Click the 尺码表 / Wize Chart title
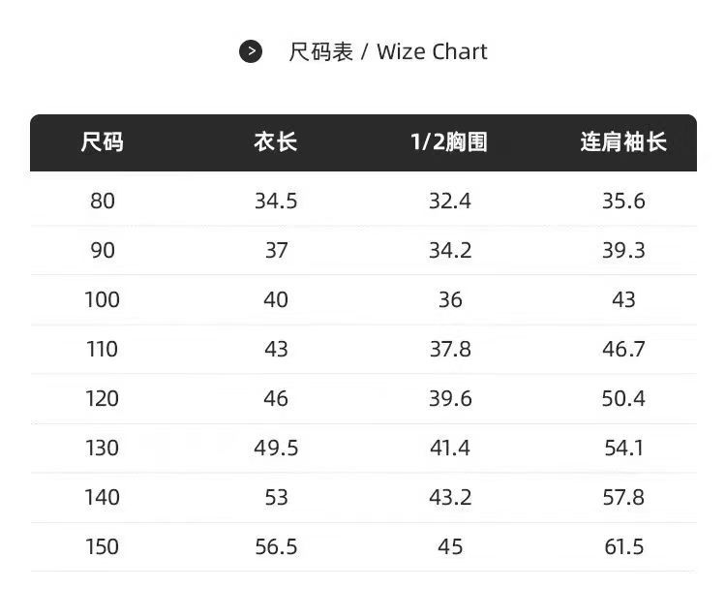 (x=388, y=51)
